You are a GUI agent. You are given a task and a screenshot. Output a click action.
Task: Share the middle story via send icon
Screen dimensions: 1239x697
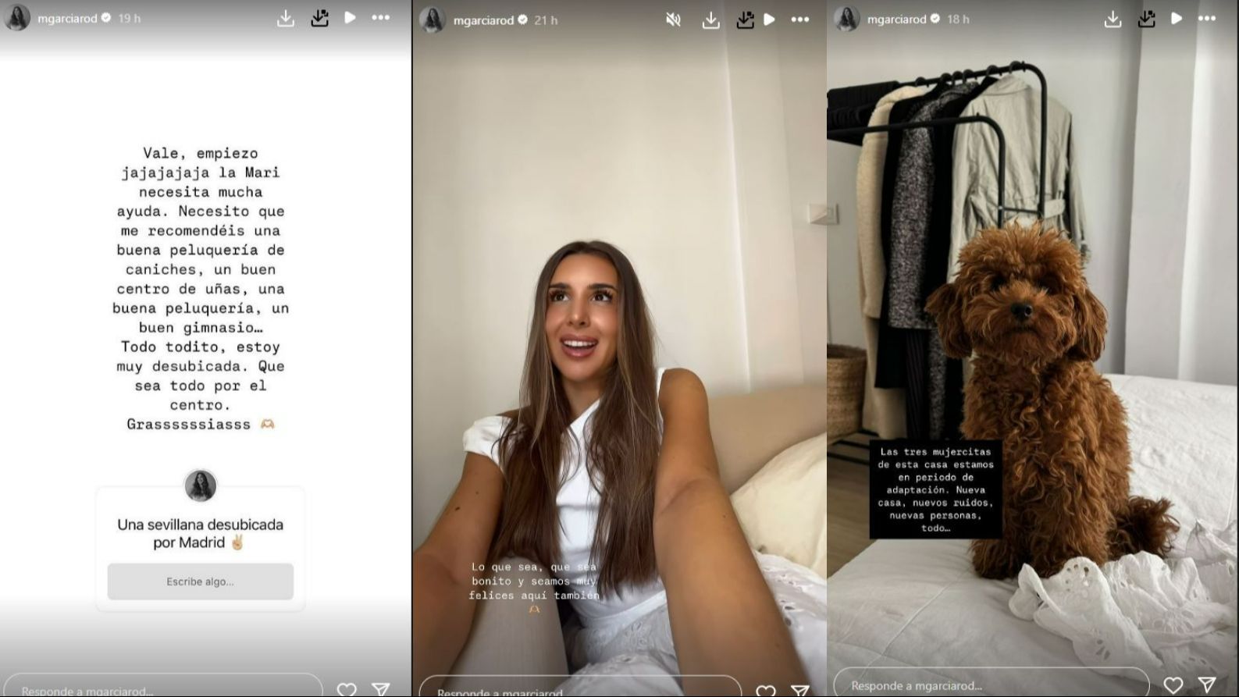tap(800, 691)
